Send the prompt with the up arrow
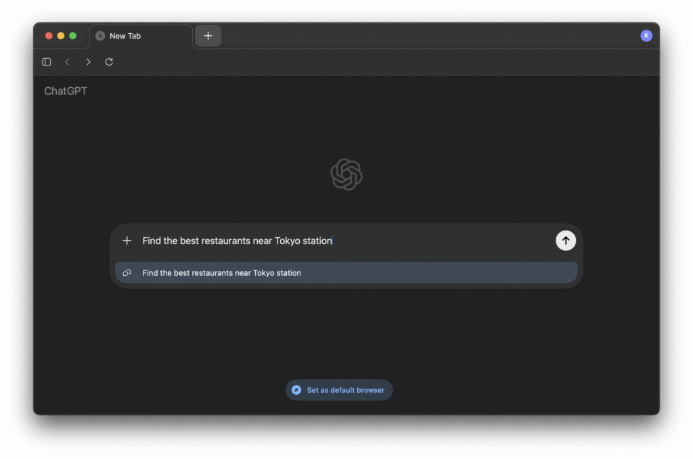The height and width of the screenshot is (459, 693). [x=565, y=241]
